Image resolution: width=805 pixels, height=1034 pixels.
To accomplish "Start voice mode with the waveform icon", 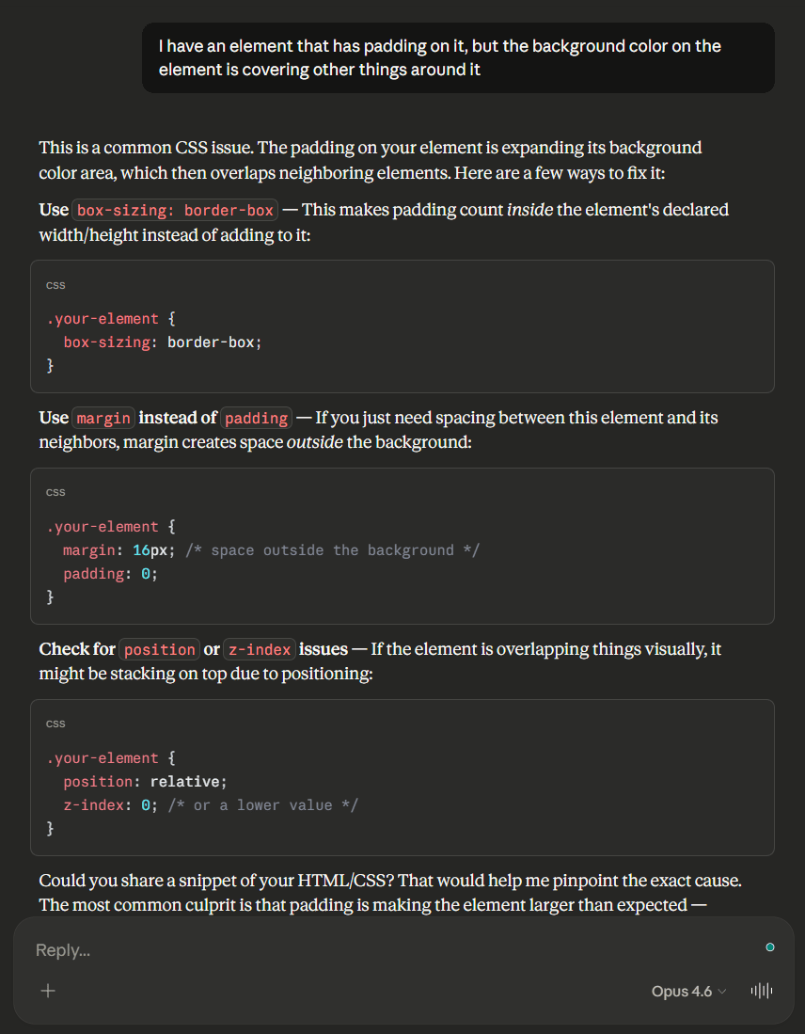I will click(x=761, y=991).
